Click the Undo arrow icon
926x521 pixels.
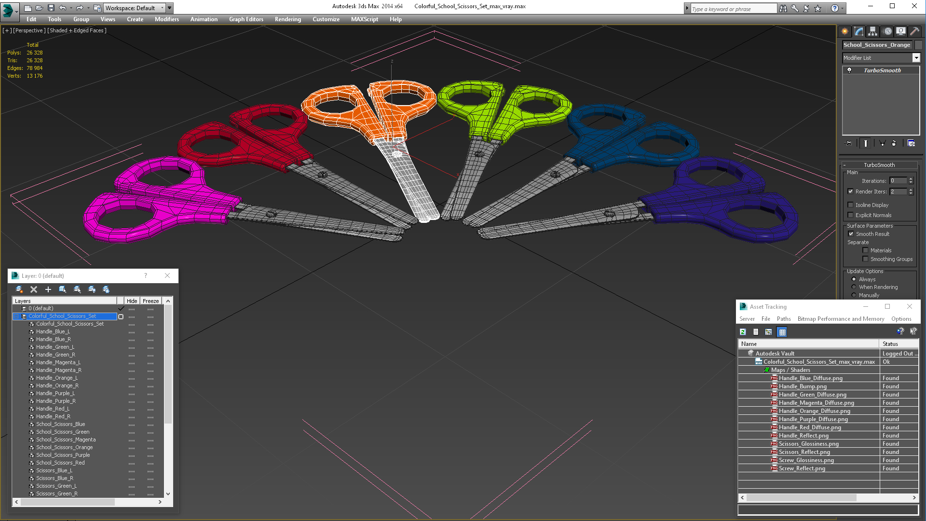click(63, 8)
